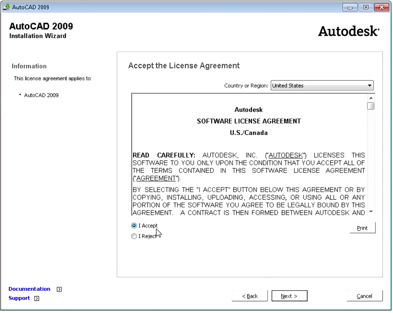Open the Support link
Image resolution: width=393 pixels, height=313 pixels.
[19, 298]
